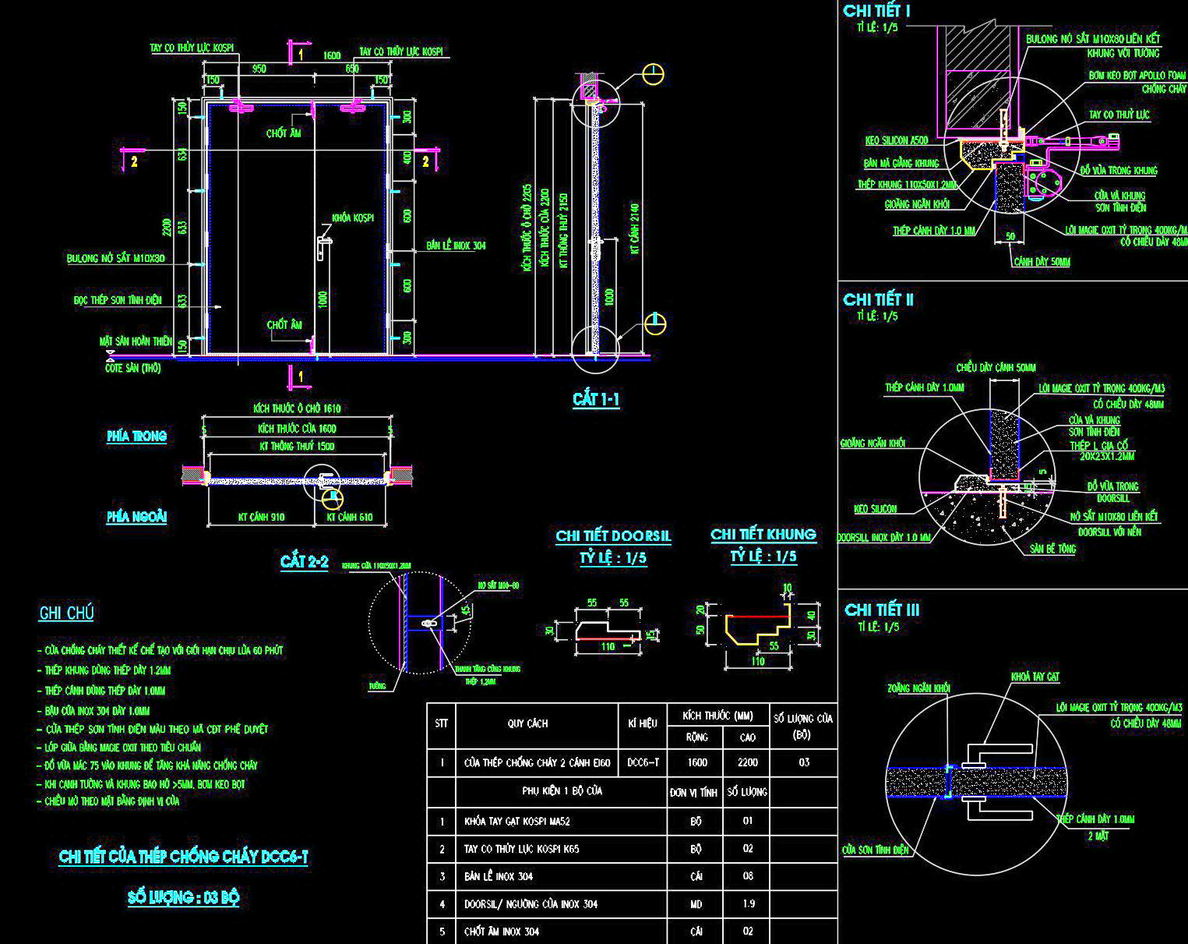Click the lower detail callout bubble on section 1-1
This screenshot has height=944, width=1188.
click(x=655, y=324)
